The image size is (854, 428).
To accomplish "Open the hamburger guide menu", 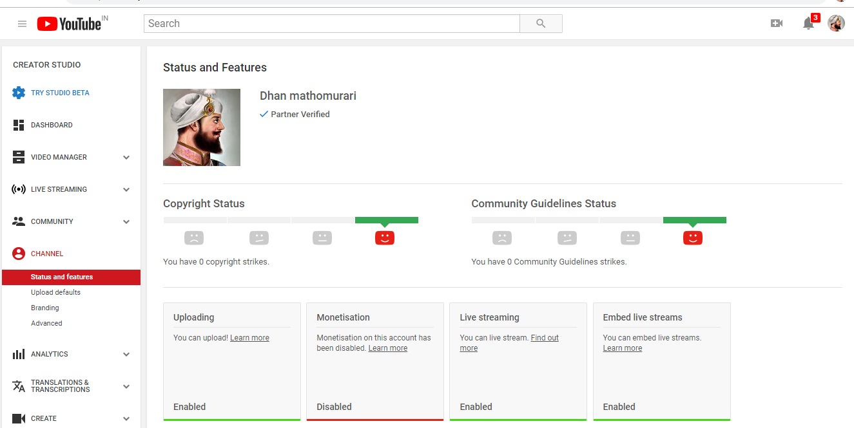I will click(22, 24).
